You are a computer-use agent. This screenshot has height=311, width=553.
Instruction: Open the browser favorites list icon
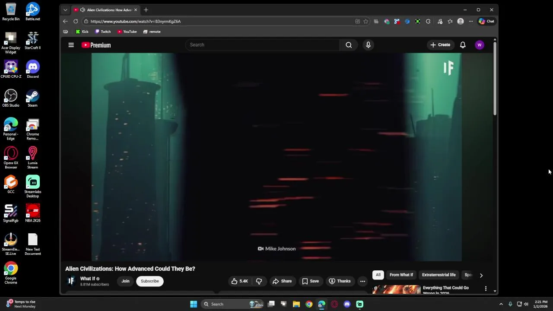[450, 21]
